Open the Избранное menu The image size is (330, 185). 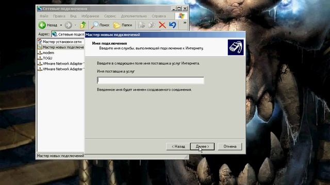click(x=90, y=16)
